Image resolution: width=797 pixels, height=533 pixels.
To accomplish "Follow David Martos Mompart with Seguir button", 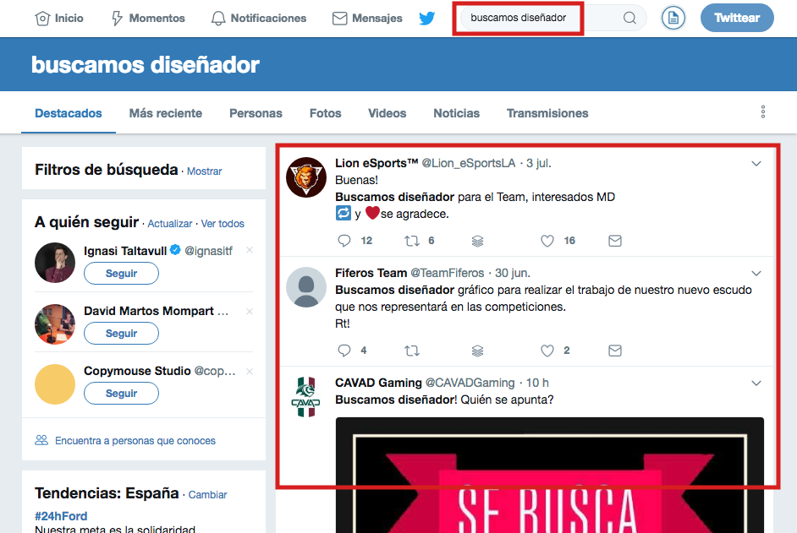I will point(121,333).
